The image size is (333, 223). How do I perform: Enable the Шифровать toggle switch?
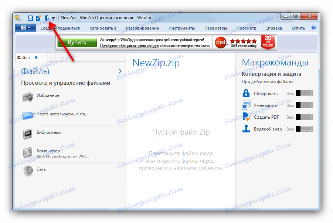[304, 93]
